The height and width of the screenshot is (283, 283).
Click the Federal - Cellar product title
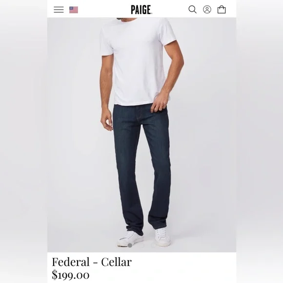92,262
